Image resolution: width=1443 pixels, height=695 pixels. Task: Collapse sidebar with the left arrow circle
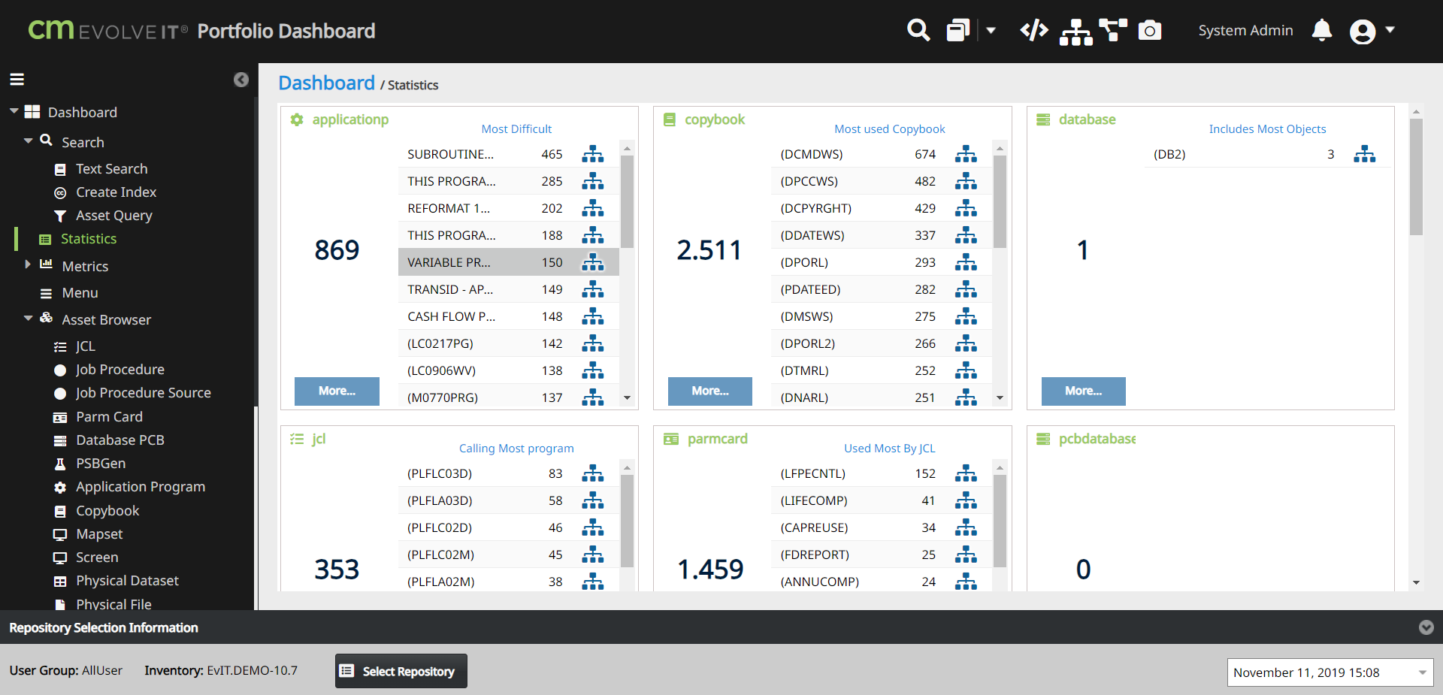point(241,80)
